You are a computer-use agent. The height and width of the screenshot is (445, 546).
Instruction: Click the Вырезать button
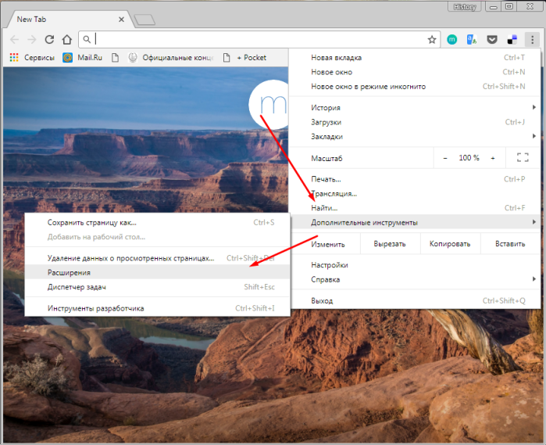390,244
